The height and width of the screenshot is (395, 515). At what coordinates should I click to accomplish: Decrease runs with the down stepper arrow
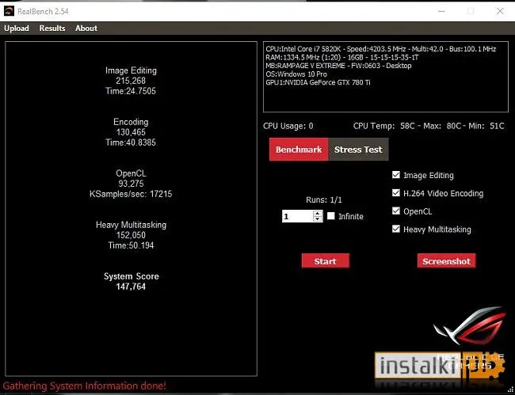(x=318, y=219)
